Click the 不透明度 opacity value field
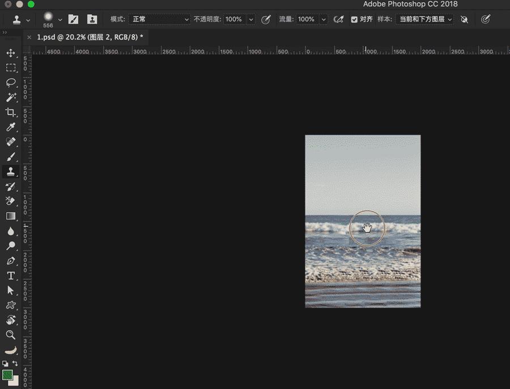This screenshot has width=510, height=389. [233, 19]
